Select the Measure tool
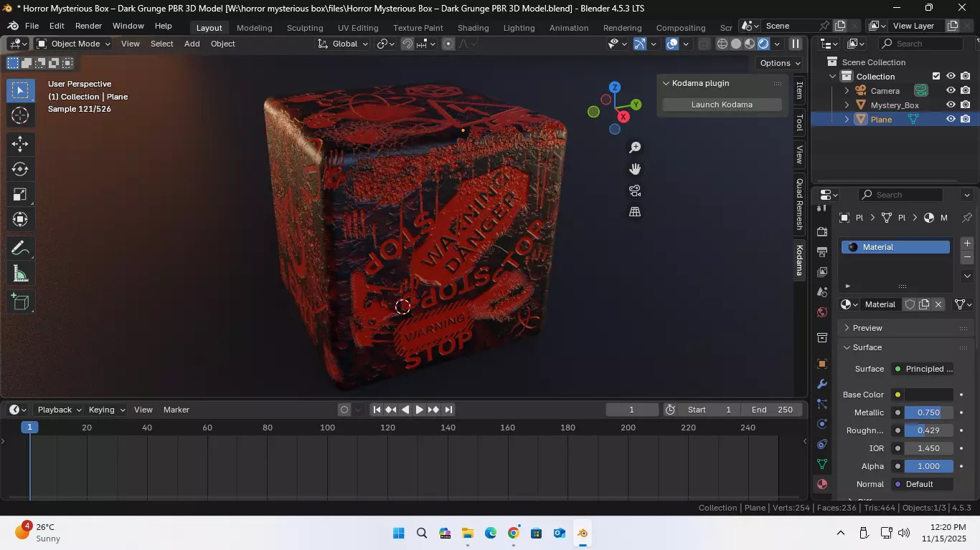 [20, 273]
